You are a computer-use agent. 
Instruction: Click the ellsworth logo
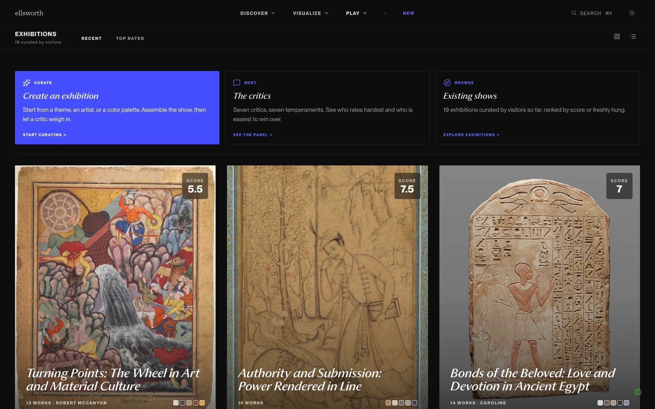point(29,13)
